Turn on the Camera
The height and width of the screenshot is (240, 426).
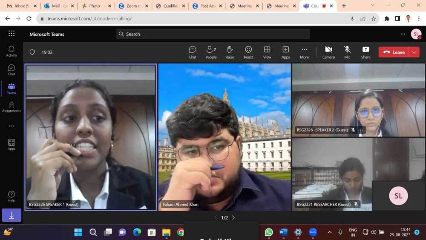(328, 52)
